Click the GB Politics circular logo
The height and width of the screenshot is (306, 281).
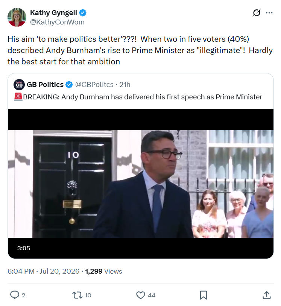coord(19,85)
